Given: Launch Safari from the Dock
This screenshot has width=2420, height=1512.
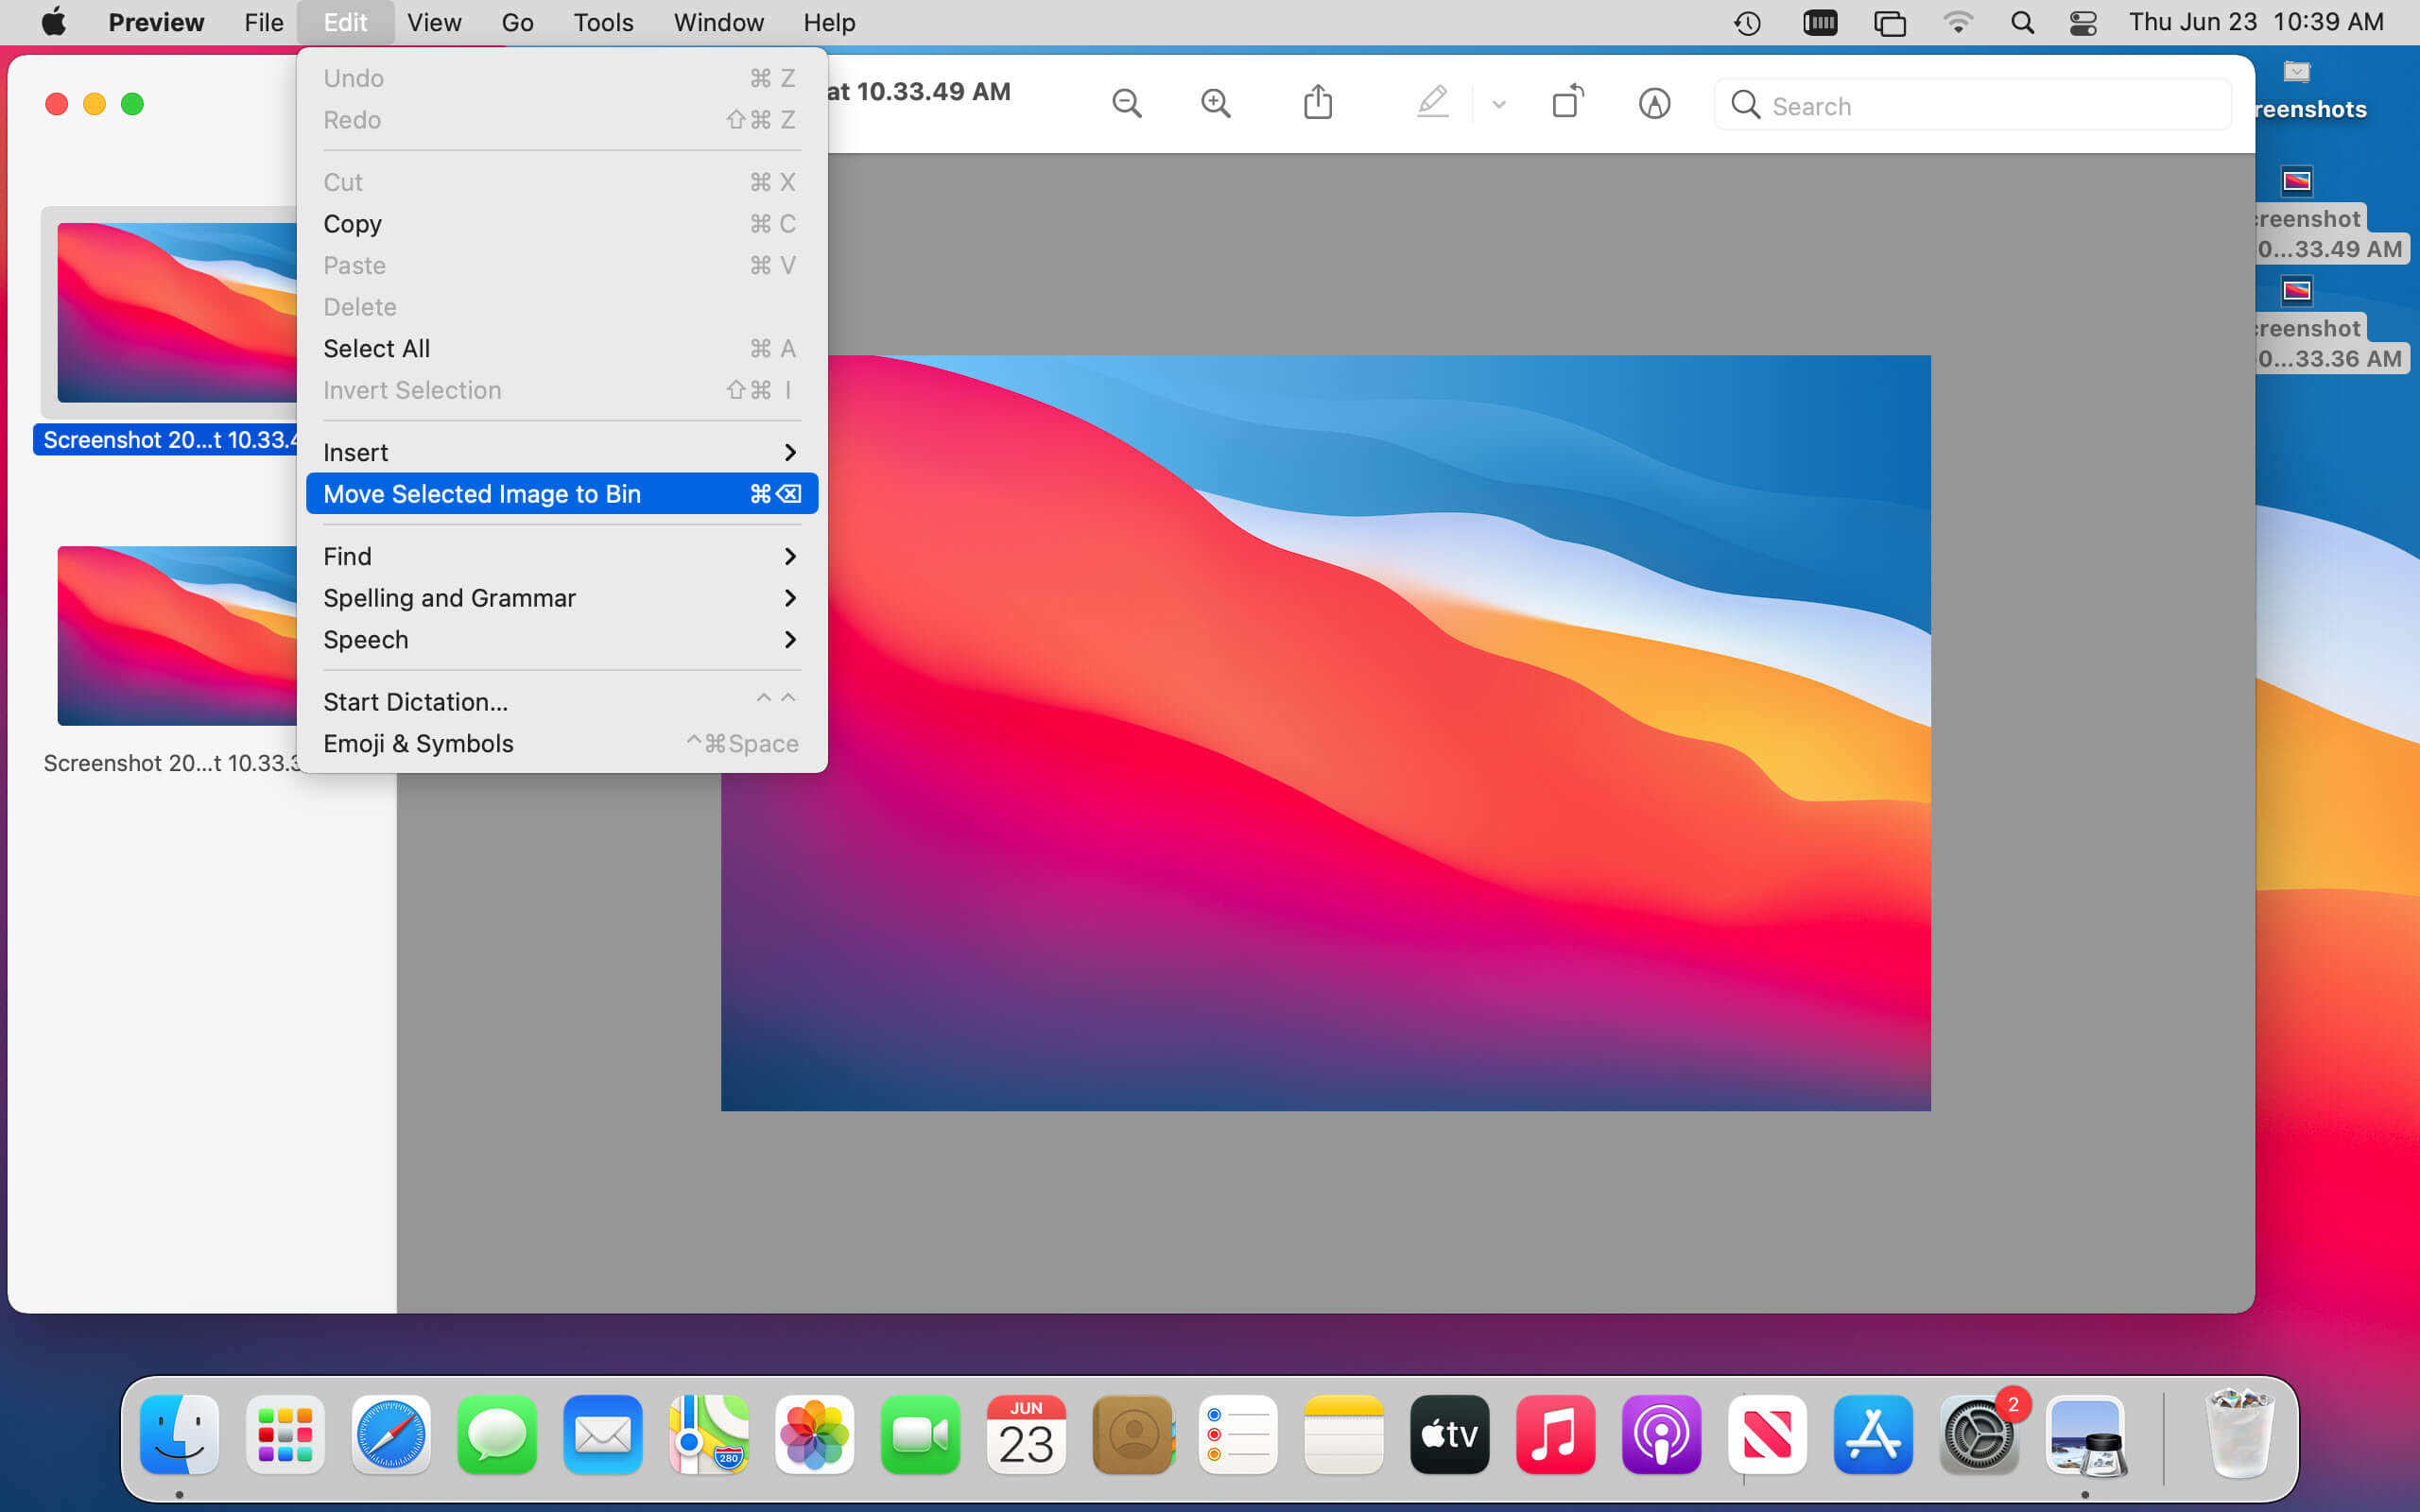Looking at the screenshot, I should pos(391,1435).
